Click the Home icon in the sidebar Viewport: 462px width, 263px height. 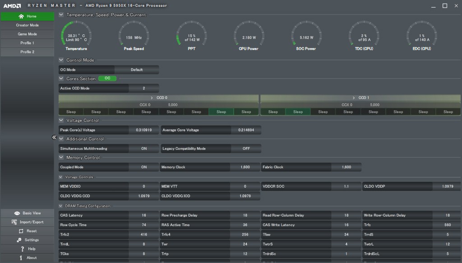click(x=21, y=16)
